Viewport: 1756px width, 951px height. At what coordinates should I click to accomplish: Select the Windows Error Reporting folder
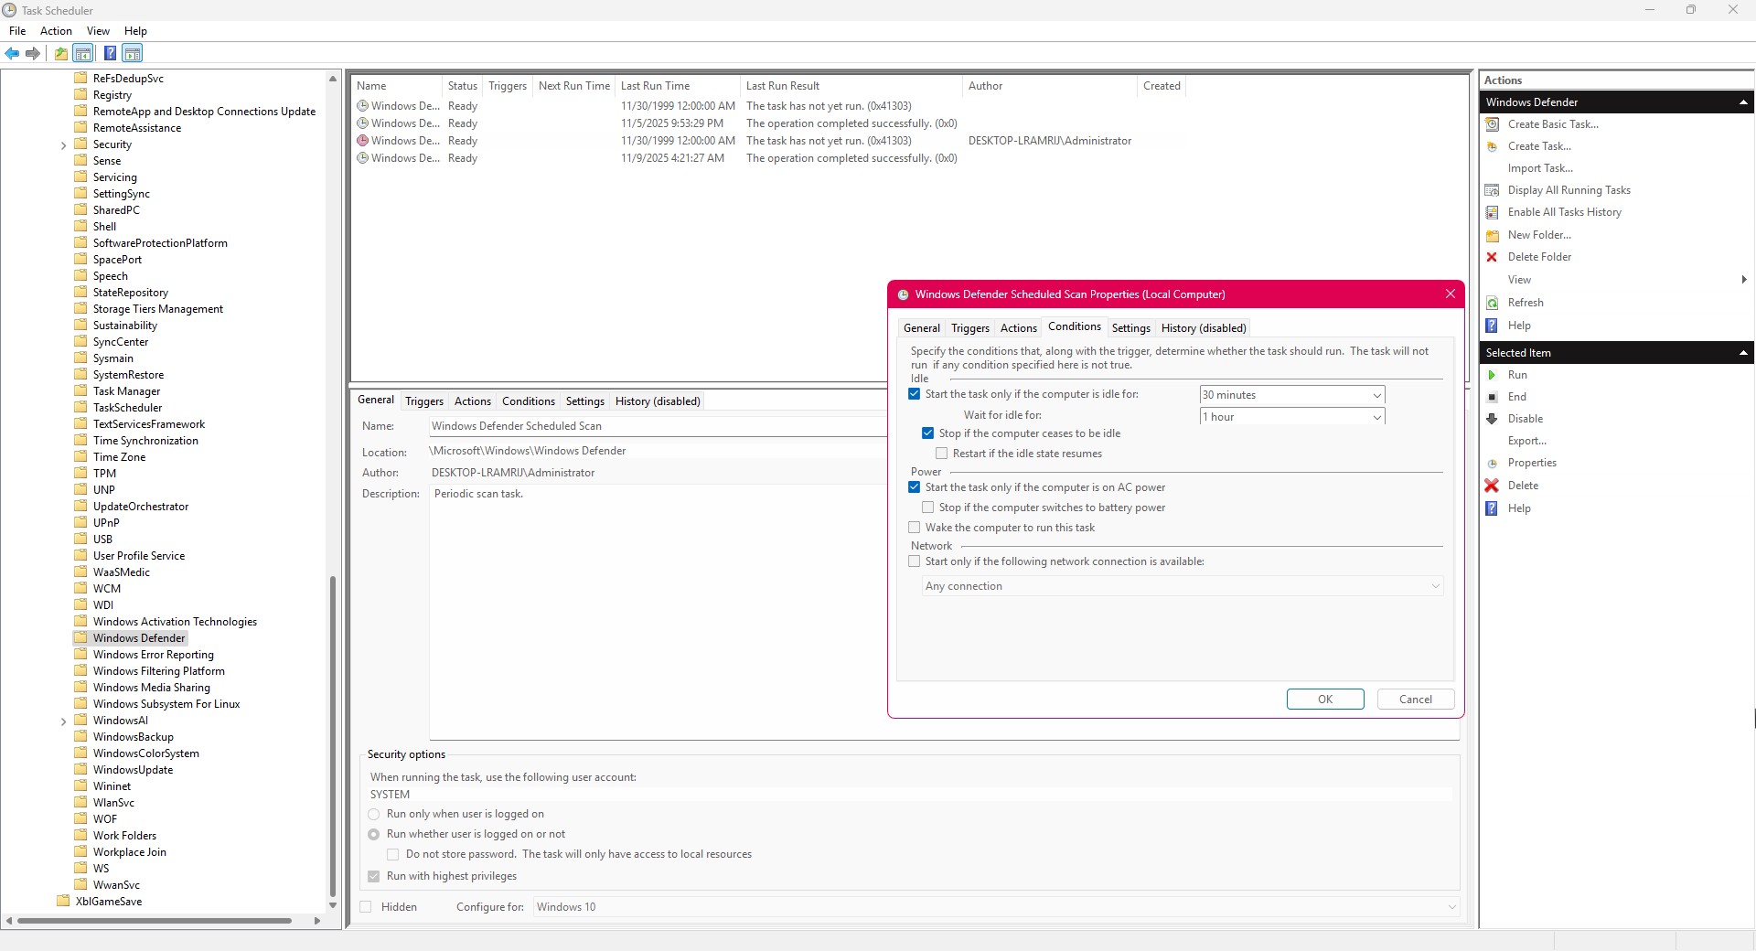point(153,655)
